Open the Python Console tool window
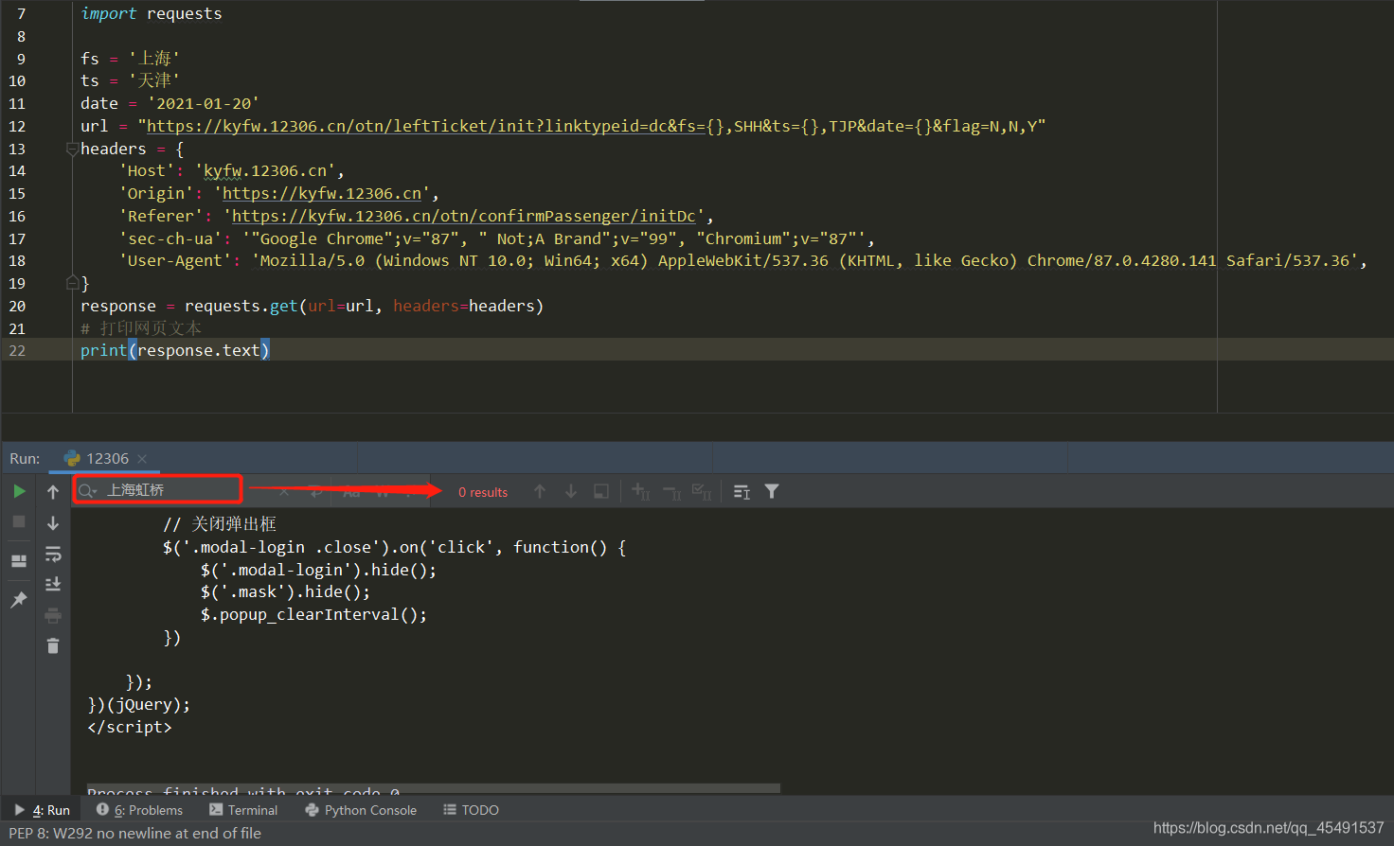 click(361, 810)
